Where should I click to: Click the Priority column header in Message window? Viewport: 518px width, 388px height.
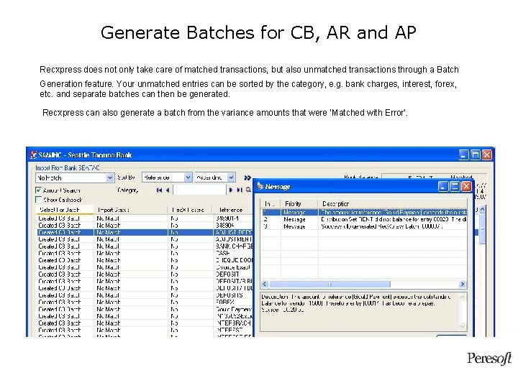(299, 204)
